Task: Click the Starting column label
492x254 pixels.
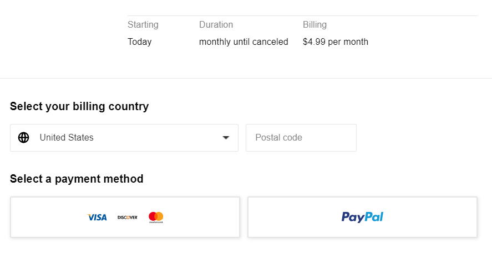Action: [x=143, y=24]
